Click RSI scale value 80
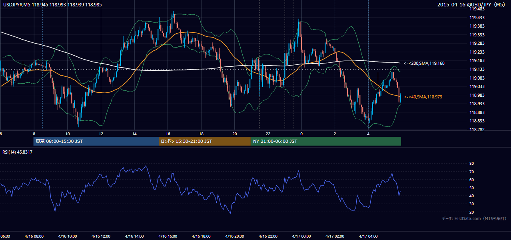This screenshot has height=240, width=511. [471, 164]
